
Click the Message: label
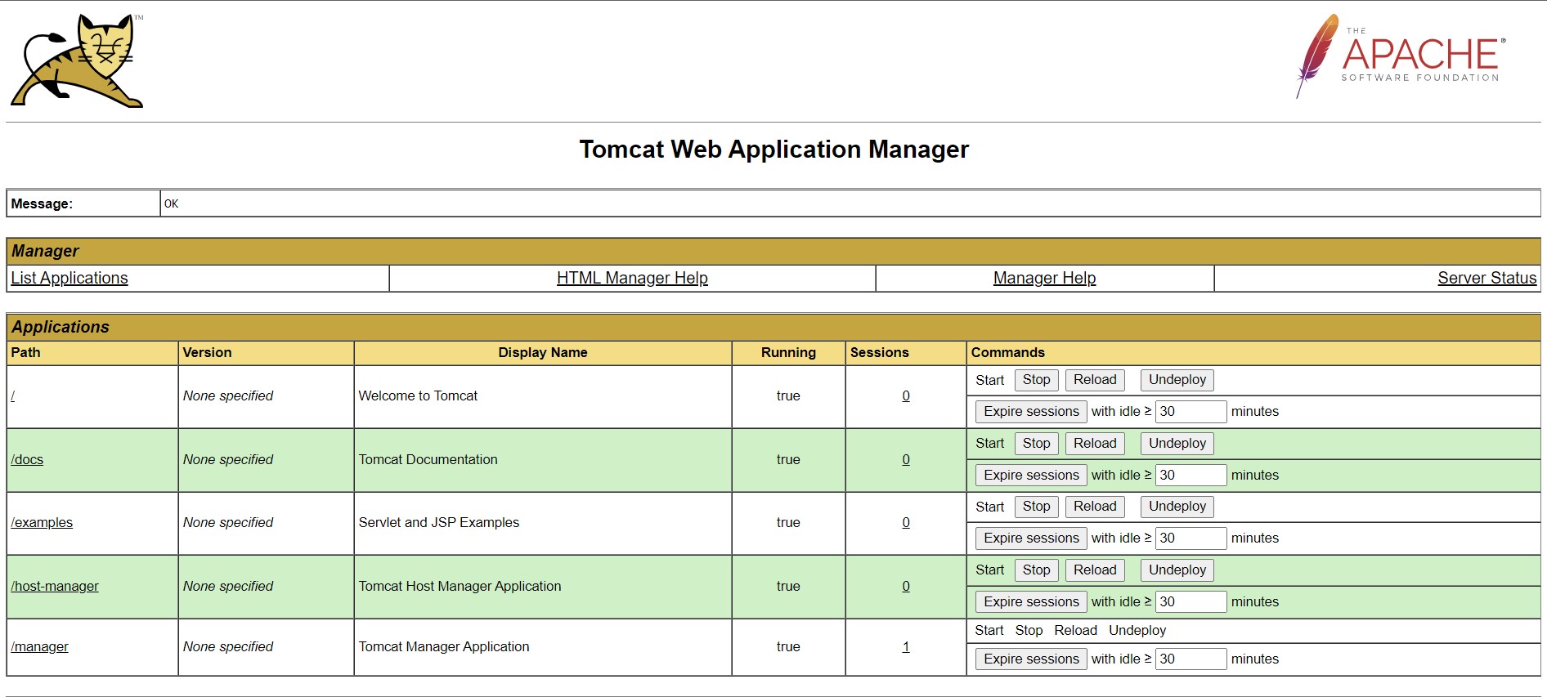(42, 203)
